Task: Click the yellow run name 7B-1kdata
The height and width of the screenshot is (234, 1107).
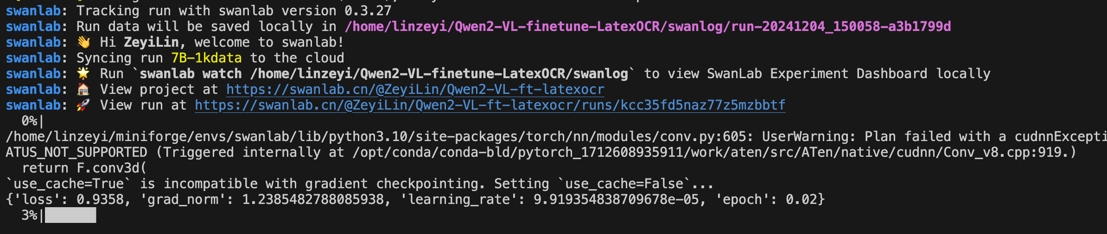Action: point(206,58)
